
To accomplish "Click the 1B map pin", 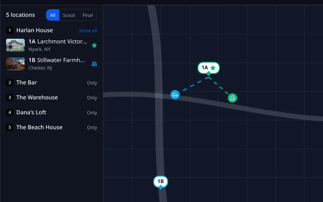I will tap(161, 182).
